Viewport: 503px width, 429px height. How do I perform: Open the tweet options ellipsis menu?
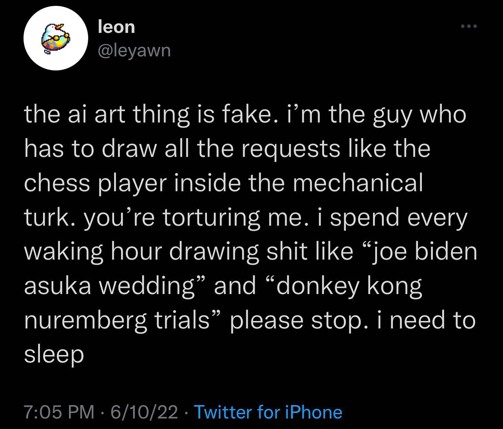[469, 27]
